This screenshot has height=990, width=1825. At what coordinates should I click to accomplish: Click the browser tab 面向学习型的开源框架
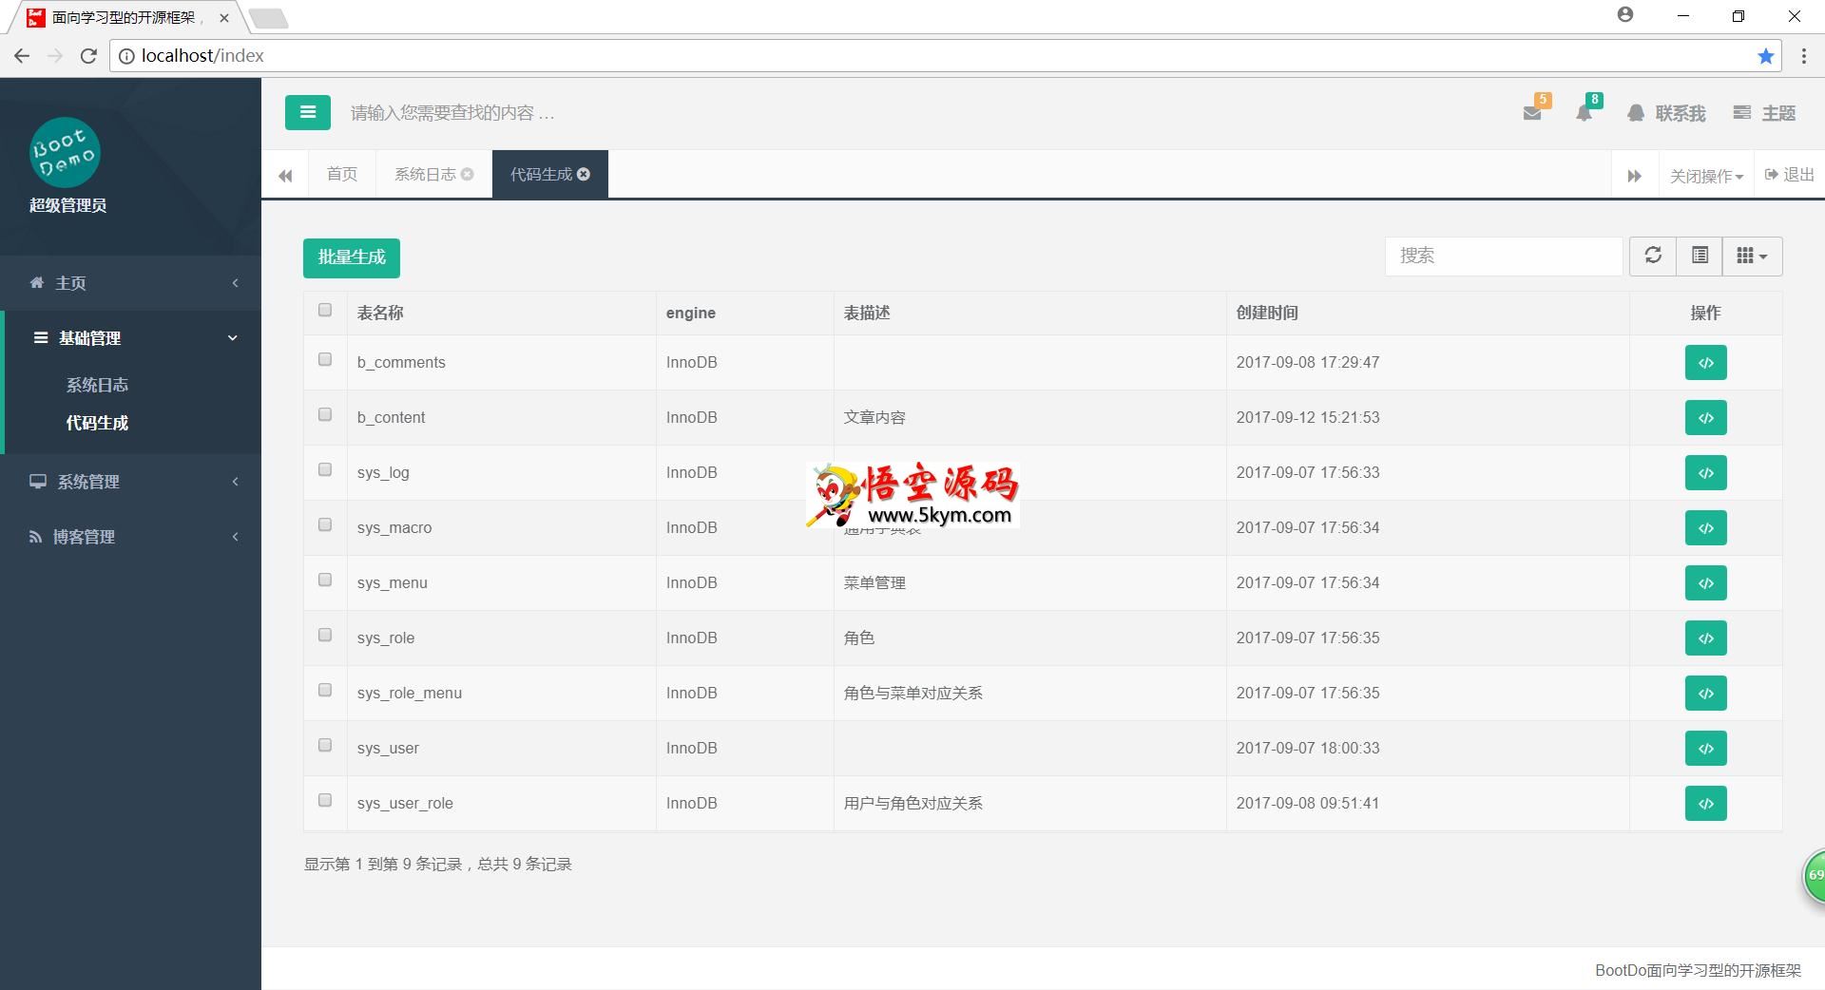tap(128, 17)
